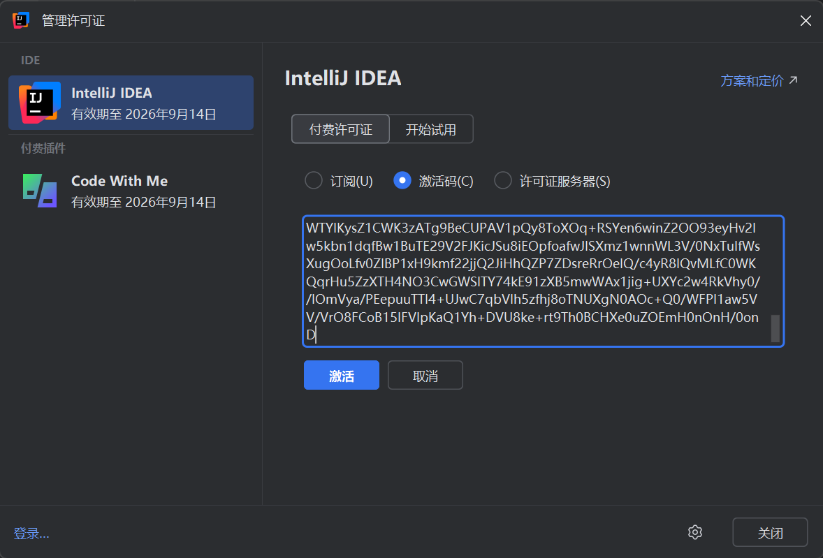Select IntelliJ IDEA product in sidebar
This screenshot has height=558, width=823.
coord(131,103)
